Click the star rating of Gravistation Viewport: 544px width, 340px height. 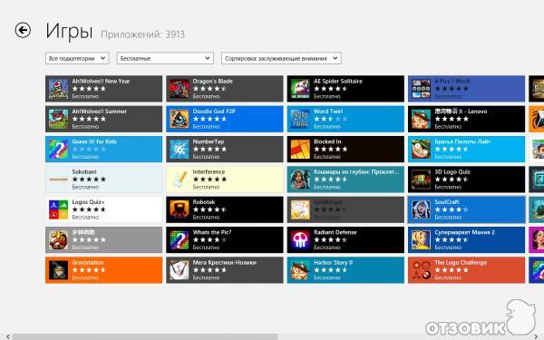pyautogui.click(x=89, y=270)
